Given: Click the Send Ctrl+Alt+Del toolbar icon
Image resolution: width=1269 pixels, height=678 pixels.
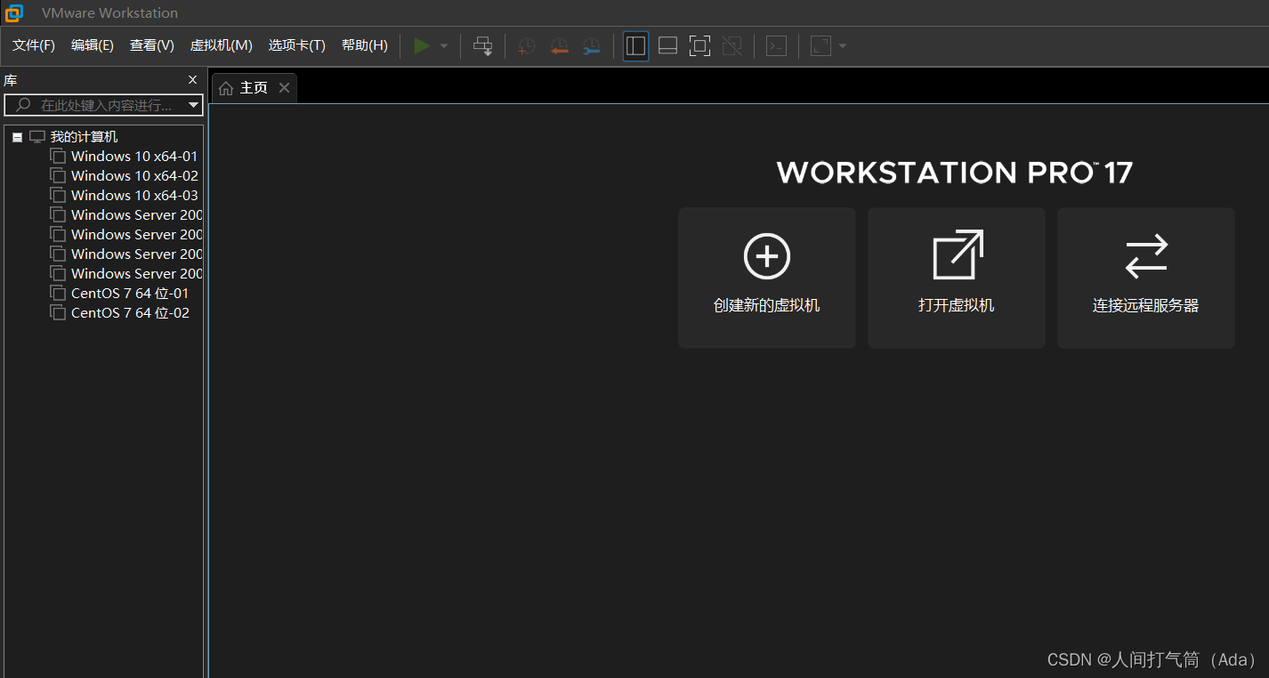Looking at the screenshot, I should 482,46.
